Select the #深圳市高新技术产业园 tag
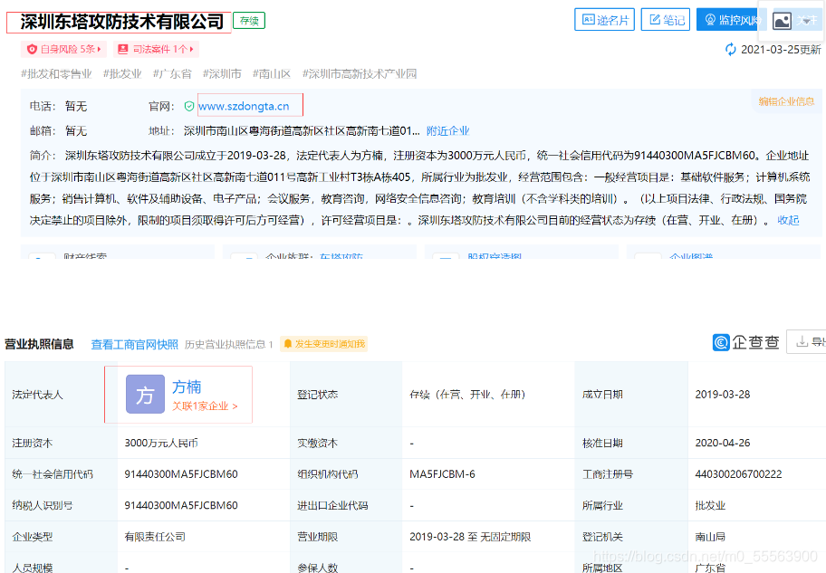The width and height of the screenshot is (826, 573). [x=360, y=73]
